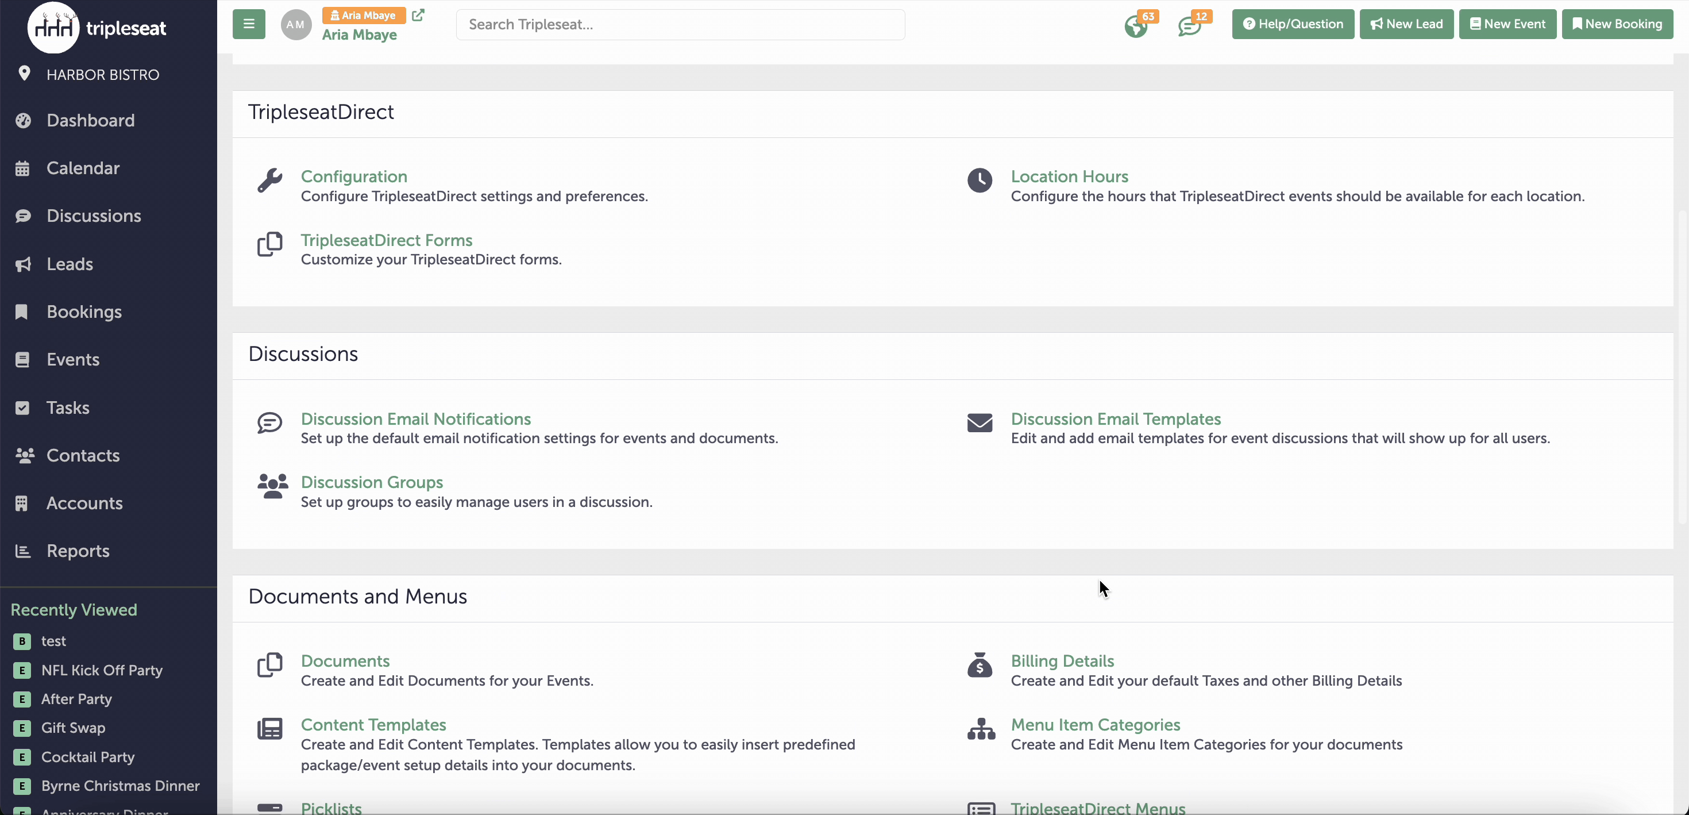Click the Discussion Groups people icon
Viewport: 1689px width, 815px height.
(273, 486)
